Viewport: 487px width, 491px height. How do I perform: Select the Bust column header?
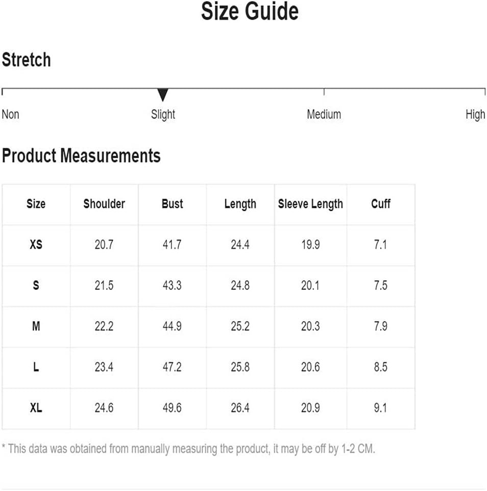[172, 204]
